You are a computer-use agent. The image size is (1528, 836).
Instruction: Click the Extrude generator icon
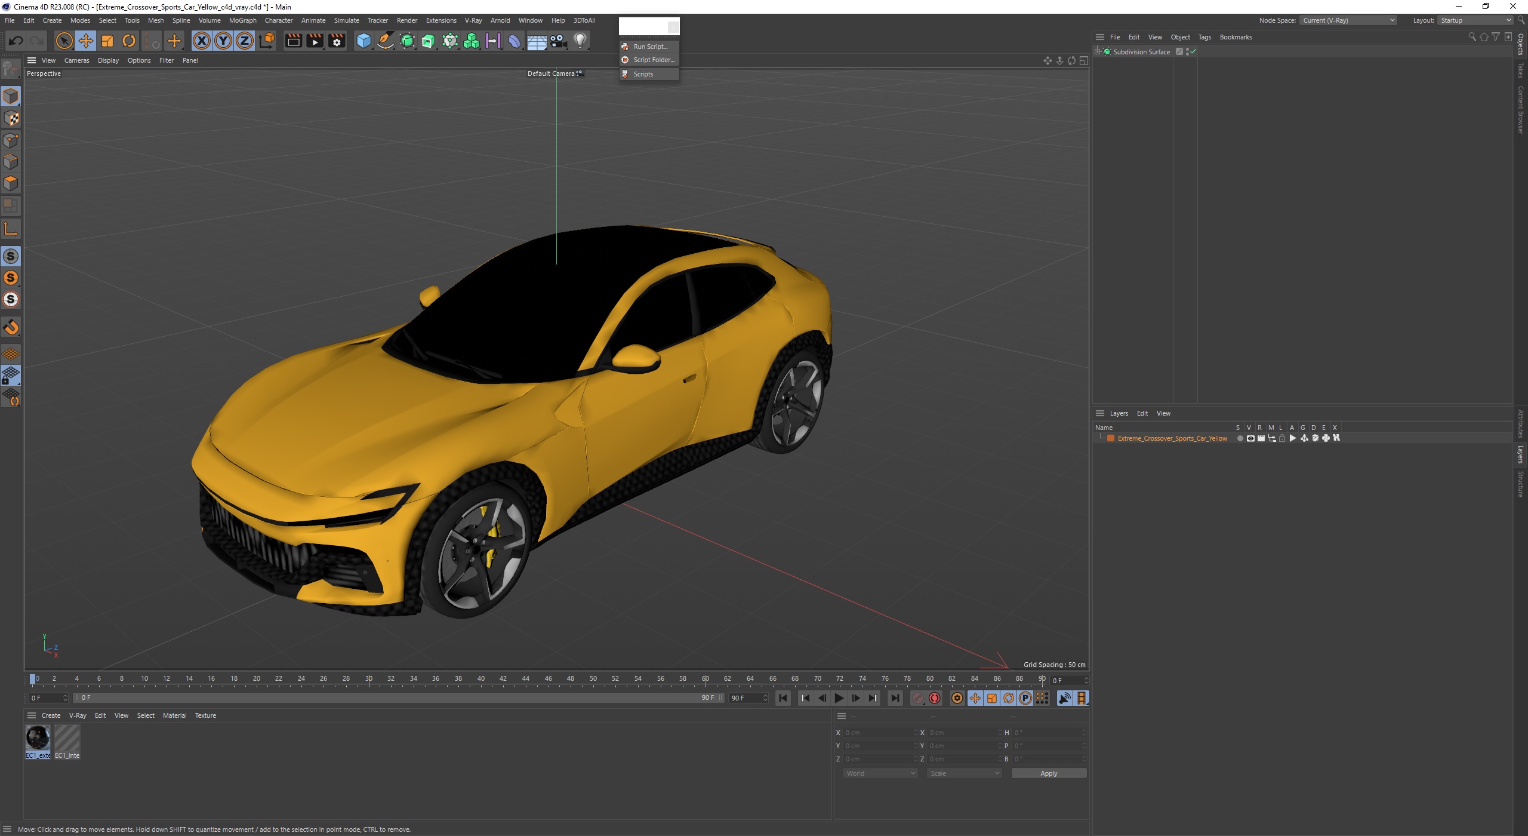click(x=429, y=41)
